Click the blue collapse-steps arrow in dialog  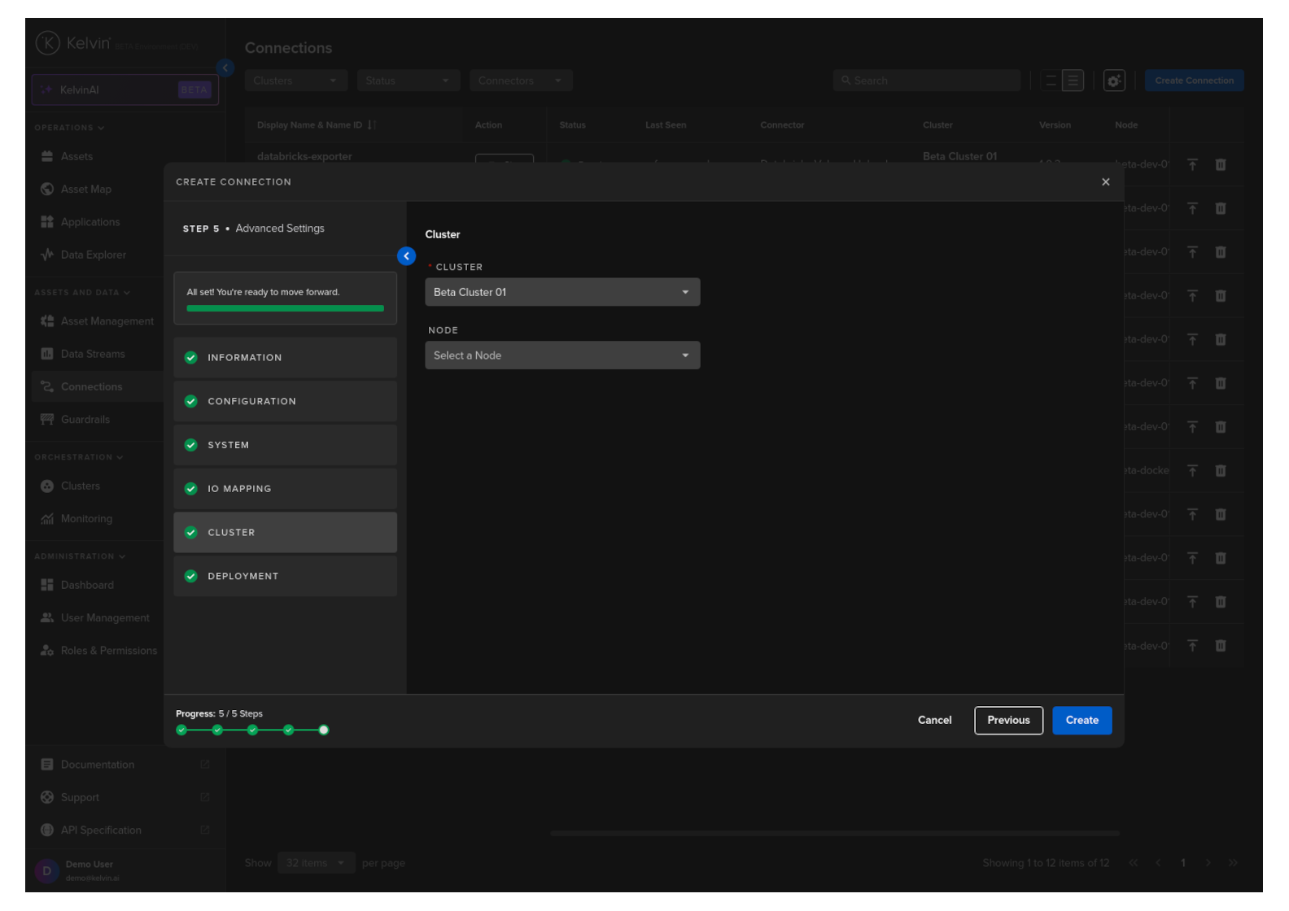406,256
